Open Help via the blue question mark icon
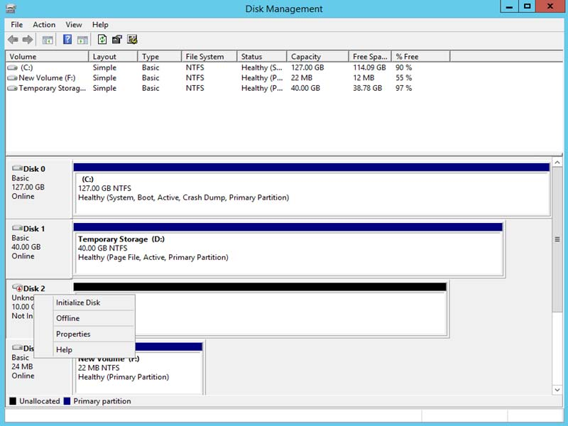Viewport: 568px width, 426px height. (67, 40)
